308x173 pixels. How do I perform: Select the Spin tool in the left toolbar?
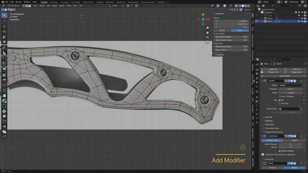[4, 111]
